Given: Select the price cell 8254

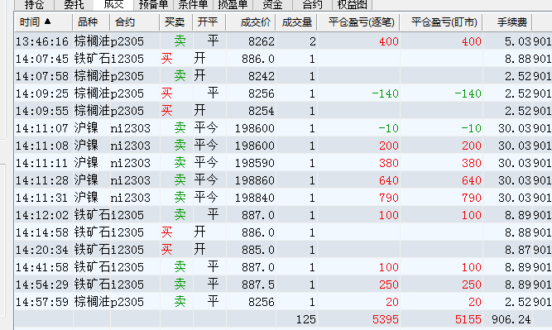Looking at the screenshot, I should 262,111.
